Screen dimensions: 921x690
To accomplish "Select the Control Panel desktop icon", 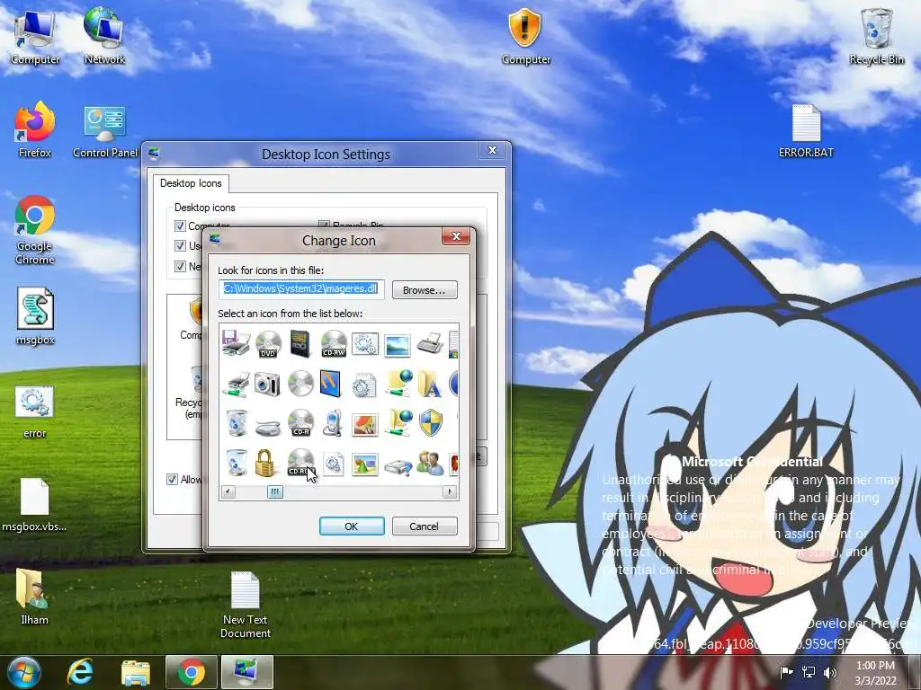I will (x=105, y=132).
